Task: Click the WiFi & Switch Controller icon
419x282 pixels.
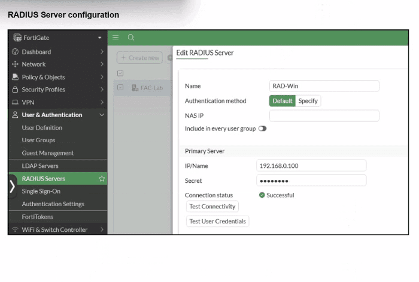Action: click(16, 229)
